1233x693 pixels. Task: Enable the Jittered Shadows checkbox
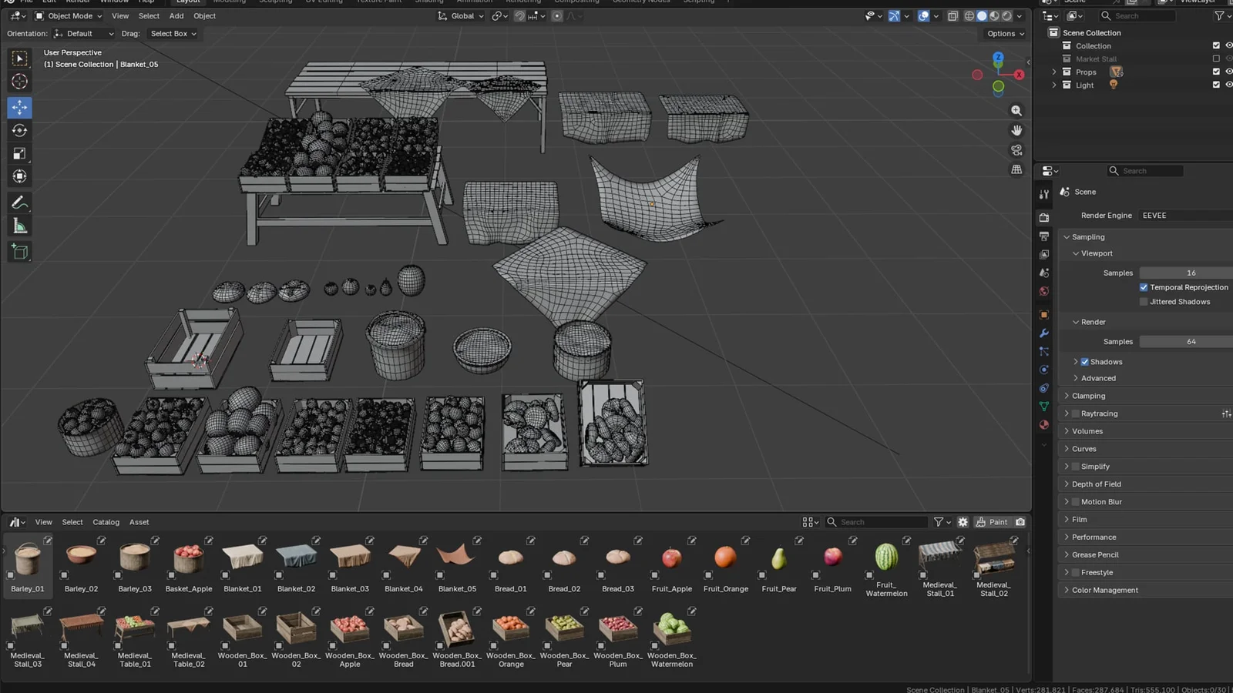click(1144, 301)
